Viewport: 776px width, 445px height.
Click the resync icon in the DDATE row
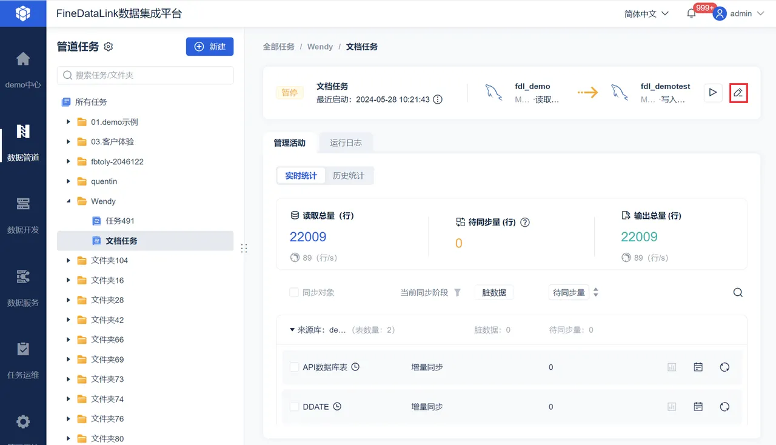(x=724, y=407)
